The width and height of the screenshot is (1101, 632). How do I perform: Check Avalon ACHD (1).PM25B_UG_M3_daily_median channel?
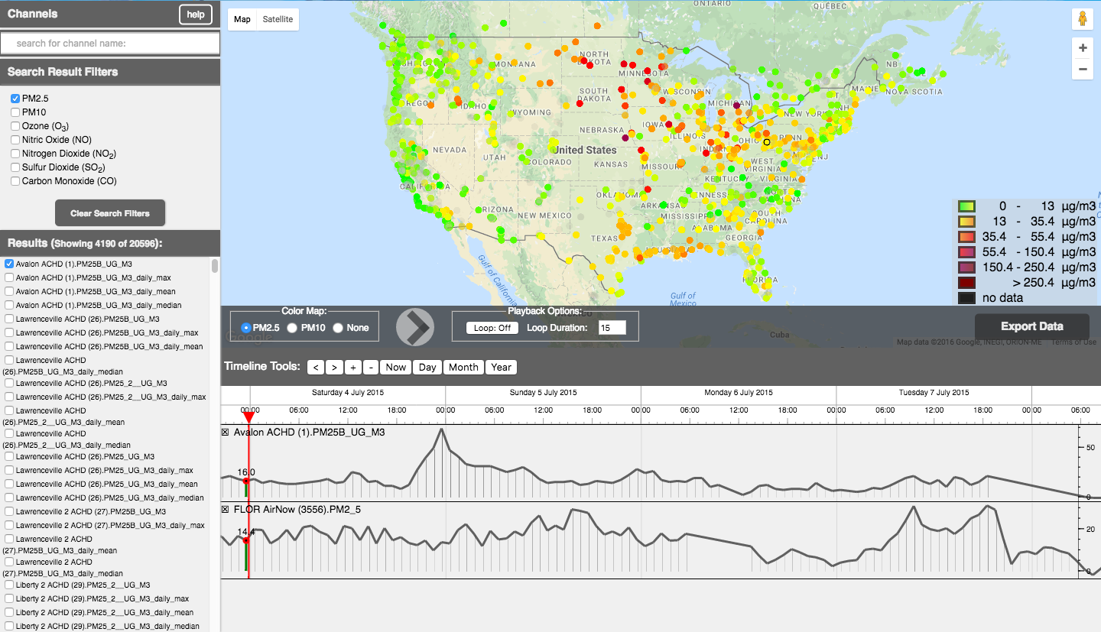coord(9,305)
